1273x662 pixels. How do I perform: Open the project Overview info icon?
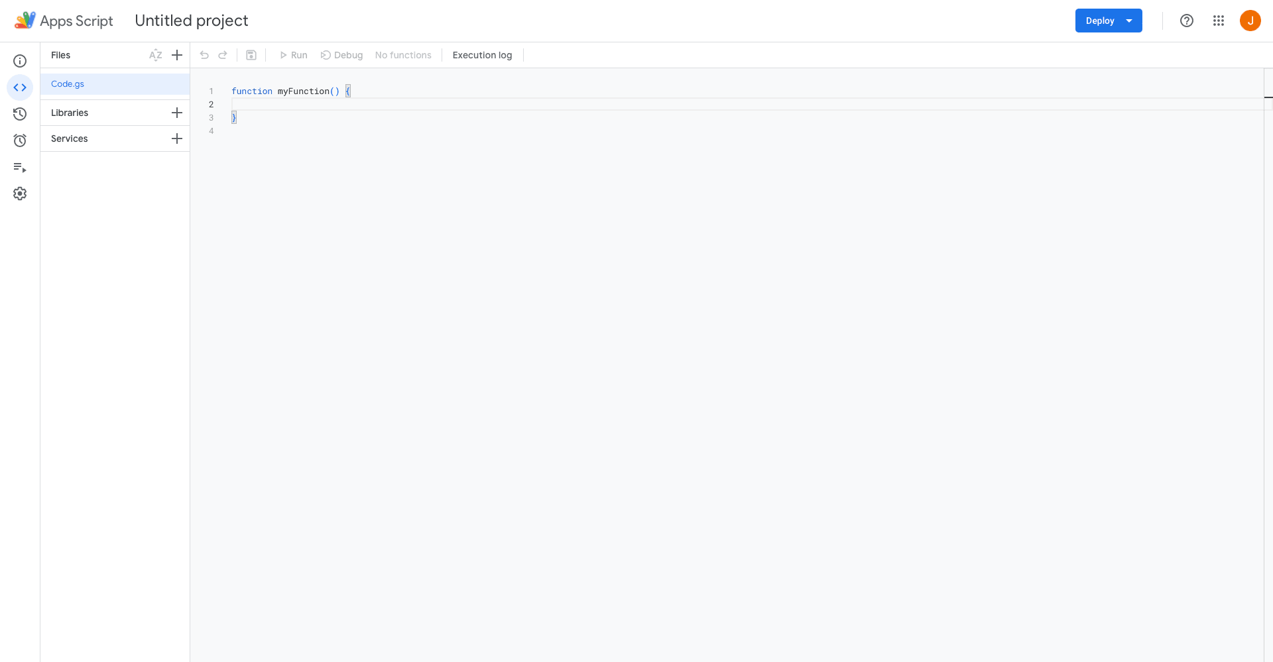[20, 61]
